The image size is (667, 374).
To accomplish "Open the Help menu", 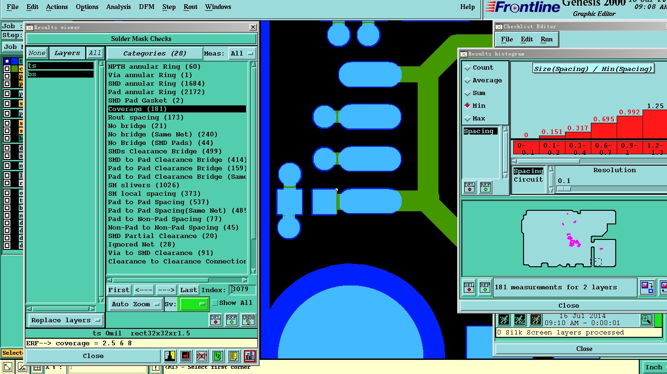I will pos(467,7).
